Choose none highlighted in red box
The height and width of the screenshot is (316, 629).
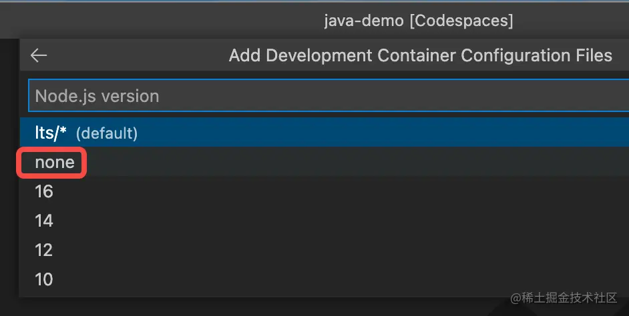(x=51, y=162)
